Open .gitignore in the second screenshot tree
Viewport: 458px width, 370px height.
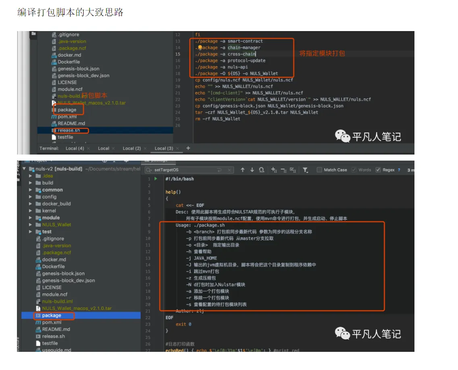[x=53, y=239]
